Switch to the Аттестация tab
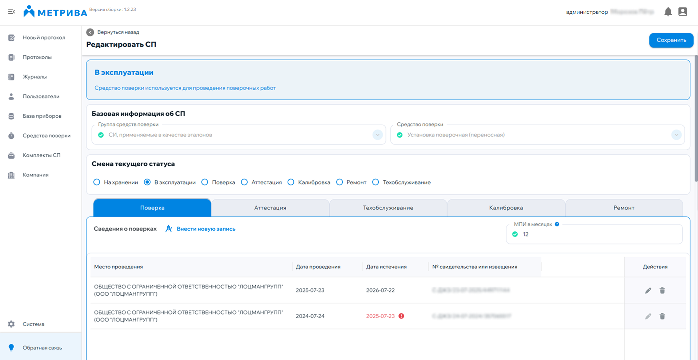Image resolution: width=698 pixels, height=360 pixels. (x=270, y=208)
